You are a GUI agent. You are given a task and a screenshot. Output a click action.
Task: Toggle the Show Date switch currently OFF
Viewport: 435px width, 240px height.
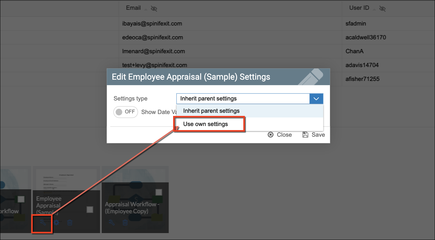(x=126, y=112)
